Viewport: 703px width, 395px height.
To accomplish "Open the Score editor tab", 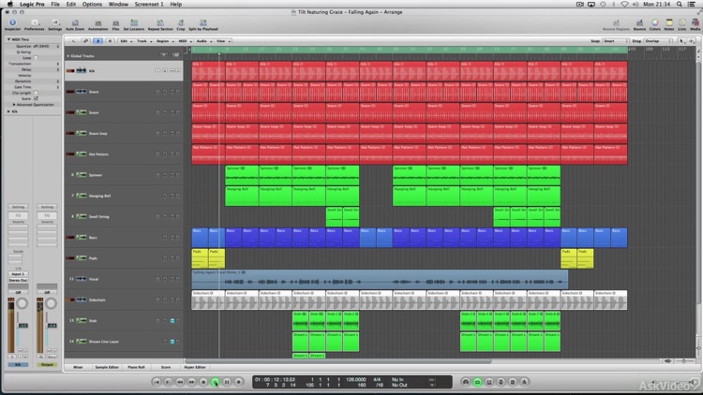I will (165, 367).
